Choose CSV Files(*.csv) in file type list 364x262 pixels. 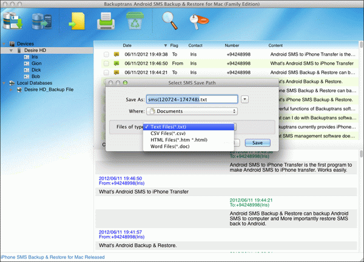pos(189,133)
